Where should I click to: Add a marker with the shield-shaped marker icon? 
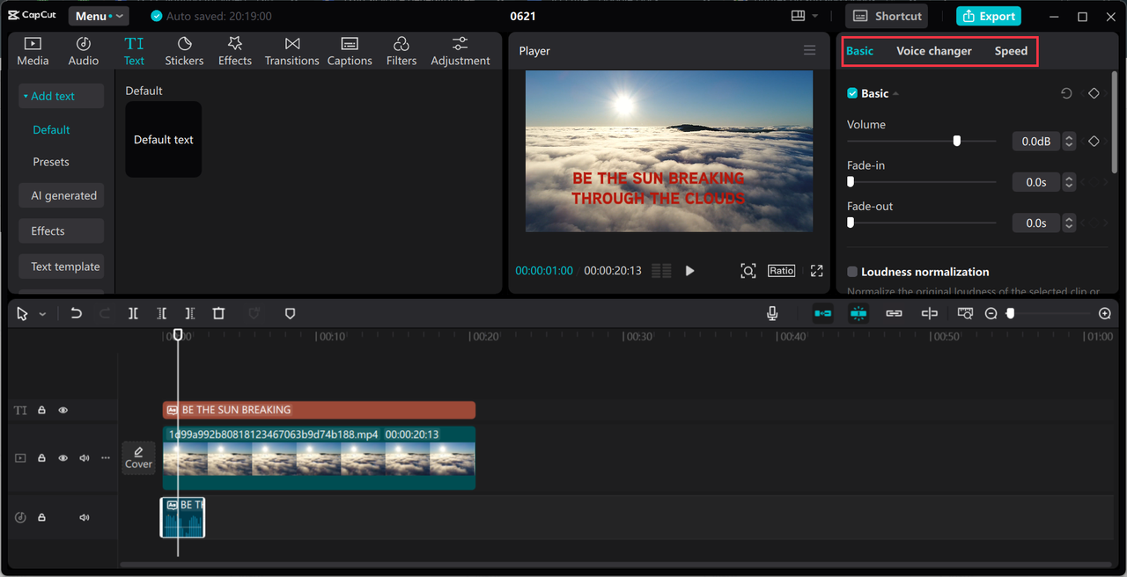290,313
